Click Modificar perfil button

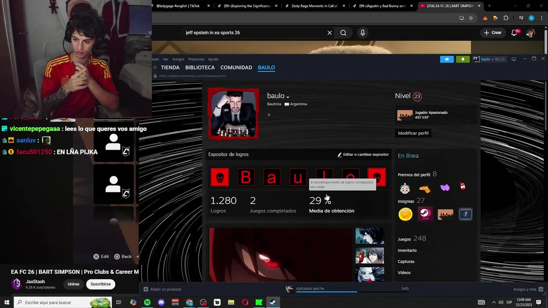pos(413,133)
